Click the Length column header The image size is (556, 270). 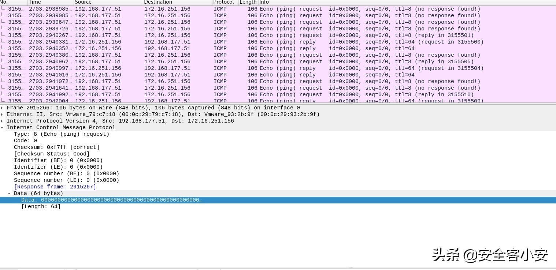coord(248,2)
